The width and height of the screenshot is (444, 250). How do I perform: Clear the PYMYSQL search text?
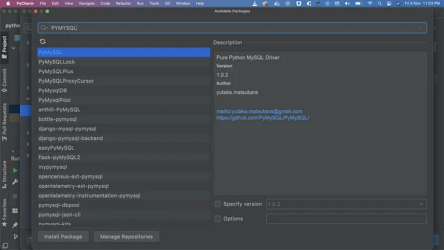pyautogui.click(x=420, y=28)
